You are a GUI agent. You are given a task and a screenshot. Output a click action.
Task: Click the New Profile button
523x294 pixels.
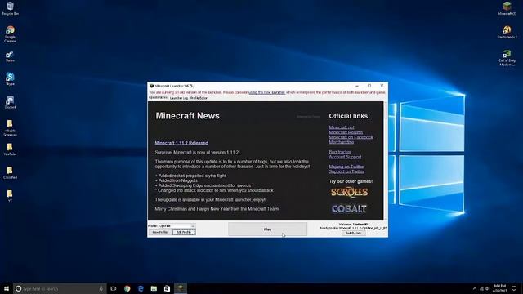160,232
